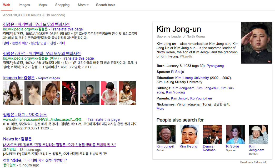
Task: Select the Web results tab
Action: pos(6,5)
